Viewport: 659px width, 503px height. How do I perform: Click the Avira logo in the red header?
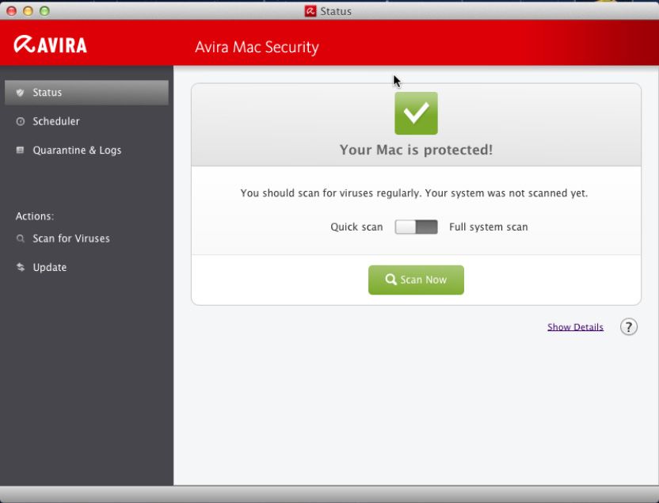point(50,44)
